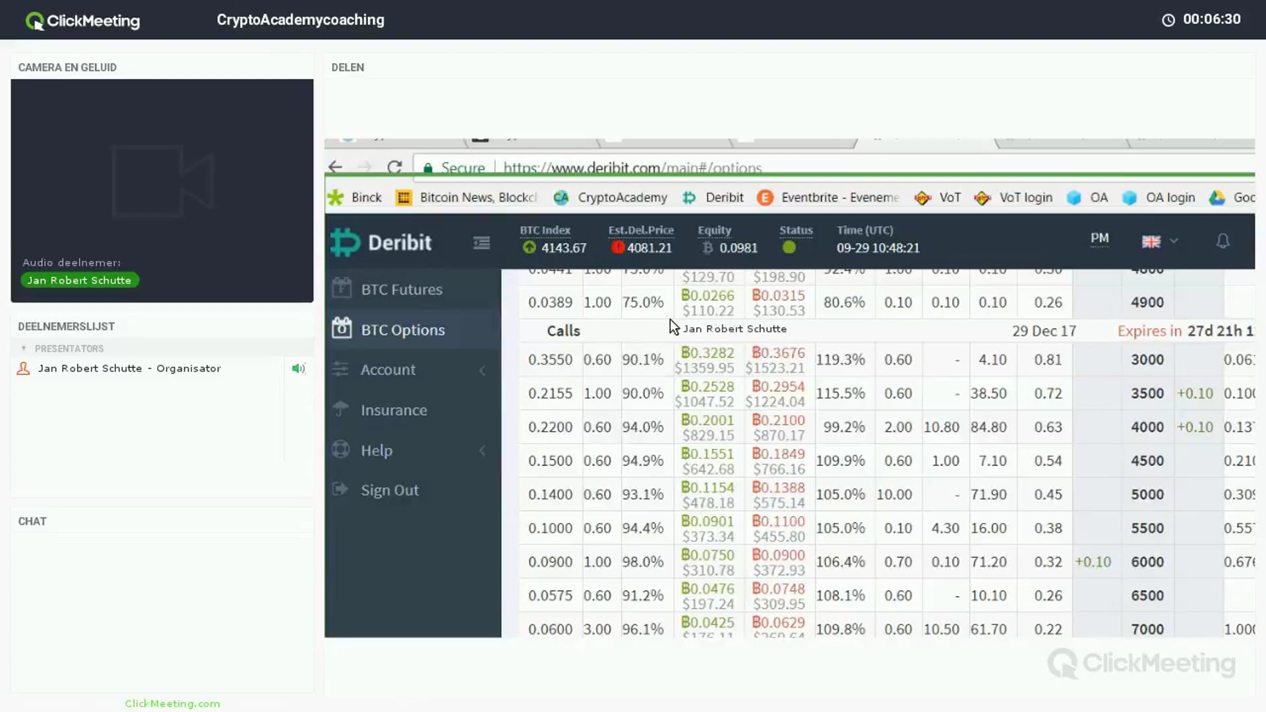Toggle the Deribit sidebar hamburger menu
Viewport: 1266px width, 712px height.
481,243
